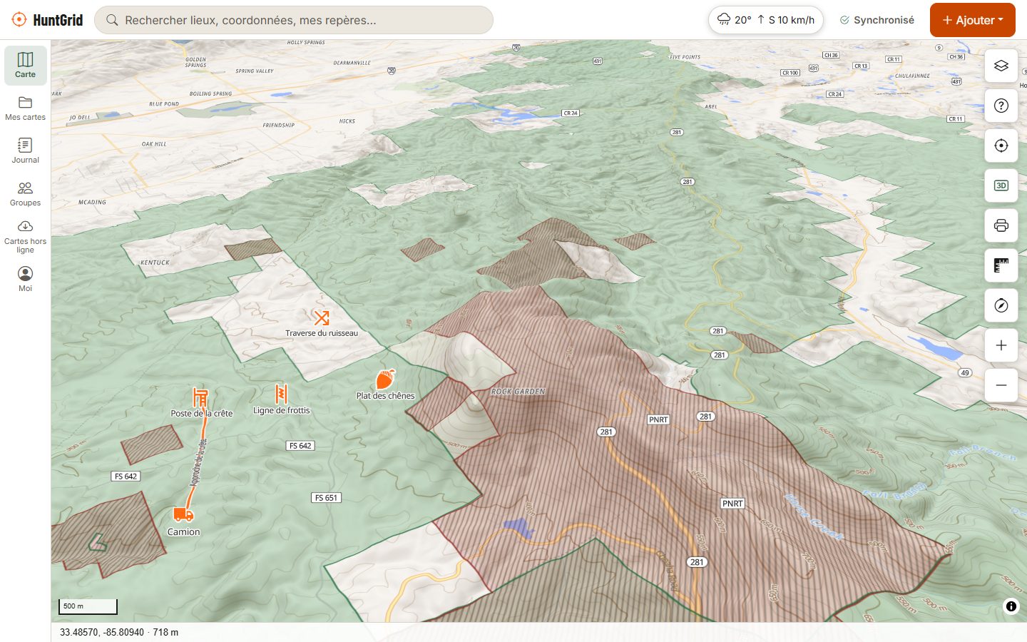Click the search magnifier icon

112,20
